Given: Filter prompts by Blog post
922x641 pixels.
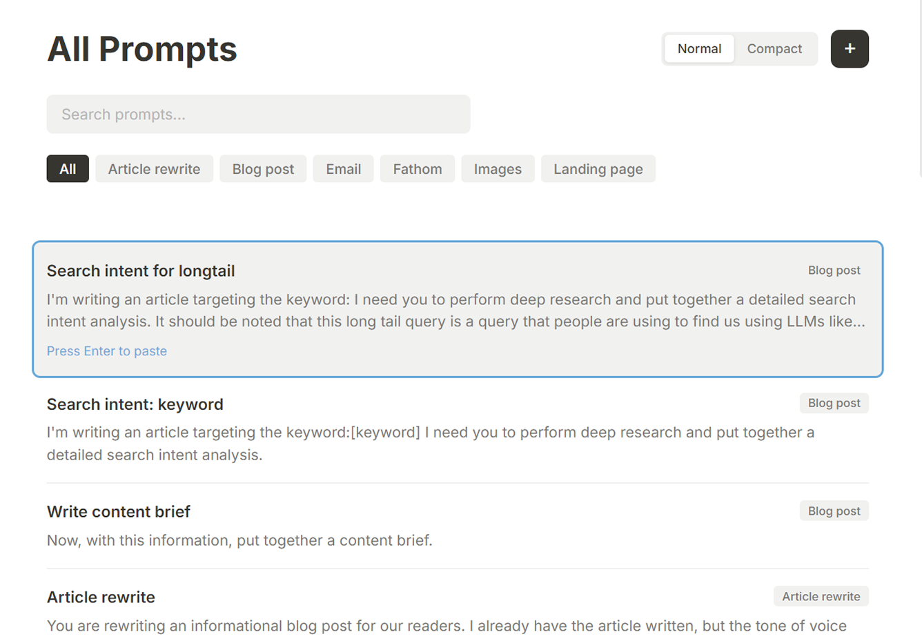Looking at the screenshot, I should coord(263,168).
